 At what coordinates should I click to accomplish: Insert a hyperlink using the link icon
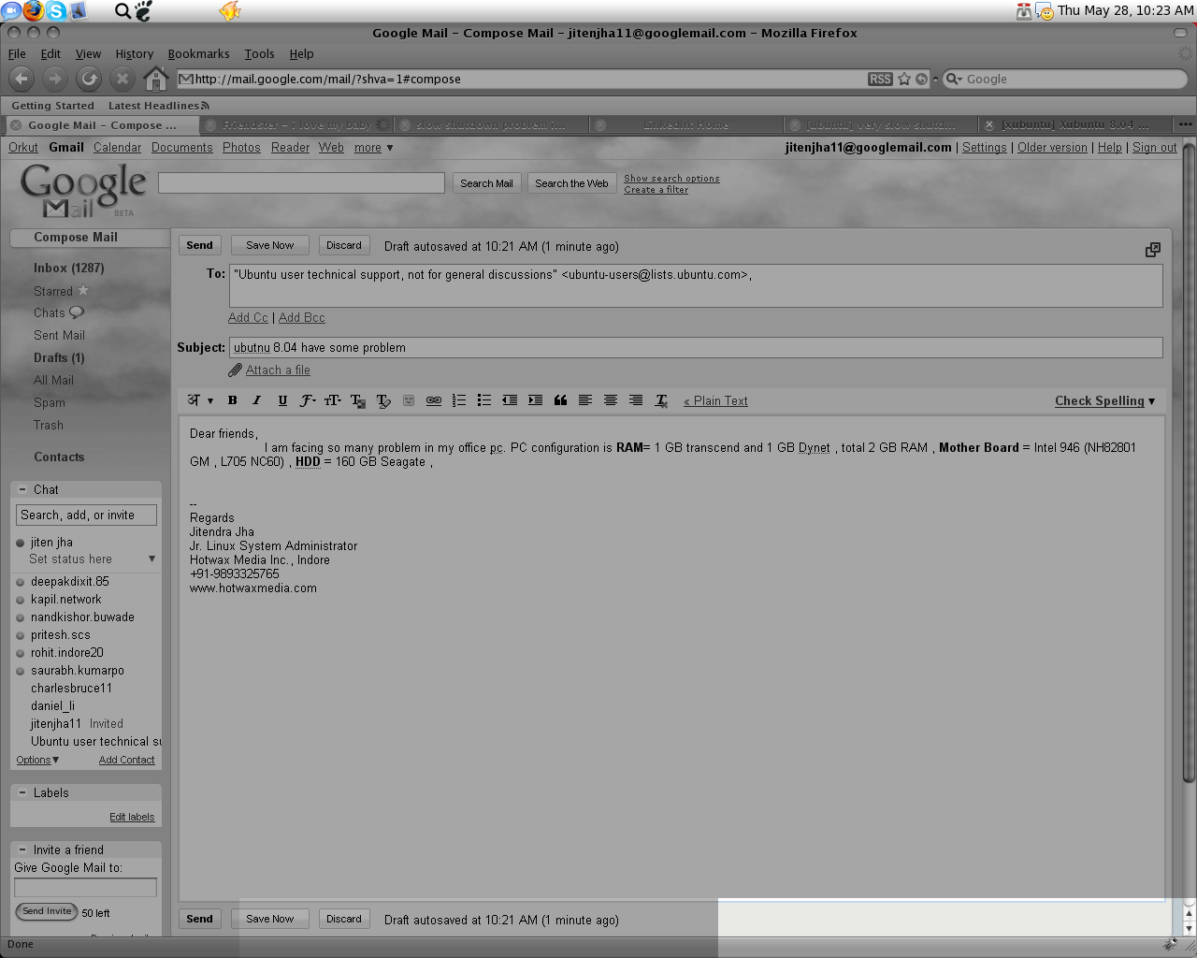coord(434,400)
